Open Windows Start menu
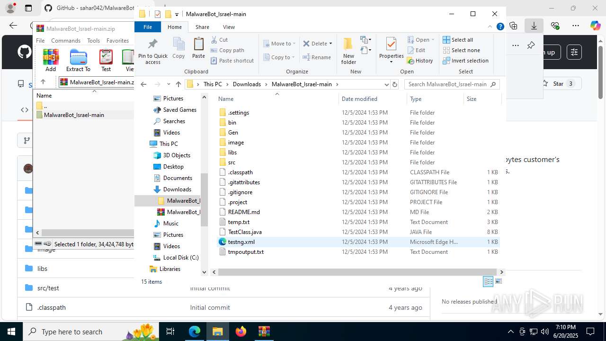This screenshot has height=341, width=606. (11, 332)
